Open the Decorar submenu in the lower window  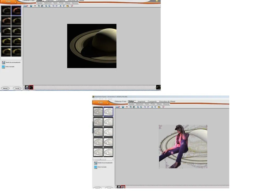[166, 104]
